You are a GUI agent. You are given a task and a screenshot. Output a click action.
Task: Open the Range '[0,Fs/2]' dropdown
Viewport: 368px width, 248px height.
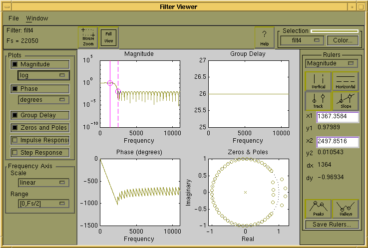tap(43, 204)
